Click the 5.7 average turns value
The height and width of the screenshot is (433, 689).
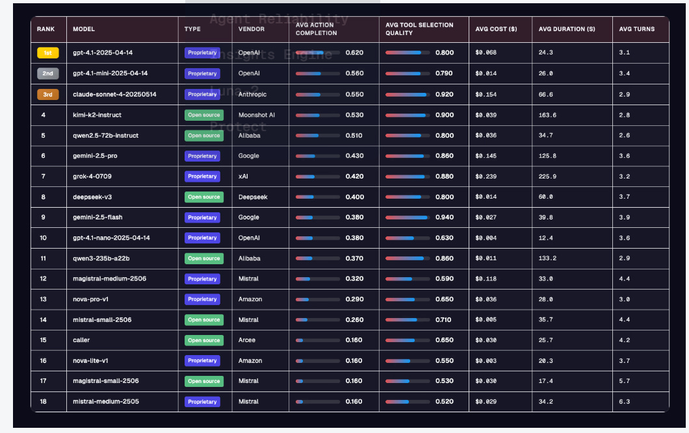tap(625, 381)
